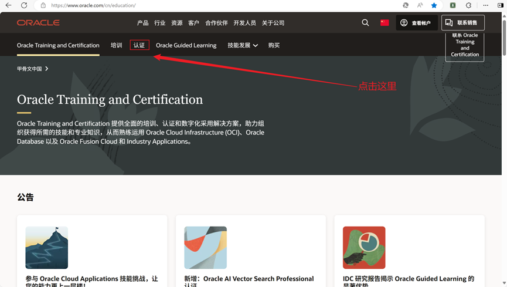Image resolution: width=507 pixels, height=287 pixels.
Task: Open the 合作伙伴 menu
Action: coord(216,23)
